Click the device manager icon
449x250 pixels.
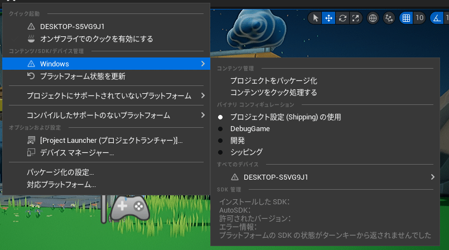(x=31, y=152)
